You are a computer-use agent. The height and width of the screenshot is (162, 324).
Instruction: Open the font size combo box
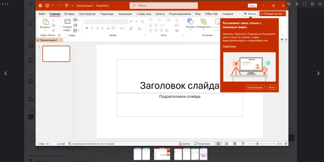124,22
